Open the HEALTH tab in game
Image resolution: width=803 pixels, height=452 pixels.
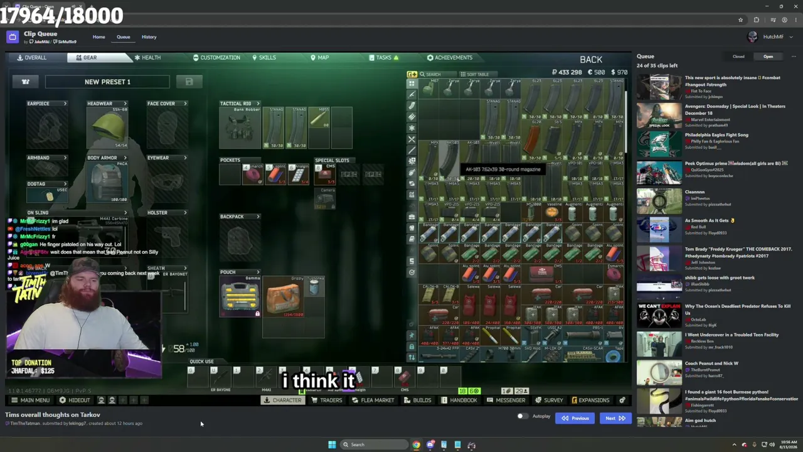147,58
